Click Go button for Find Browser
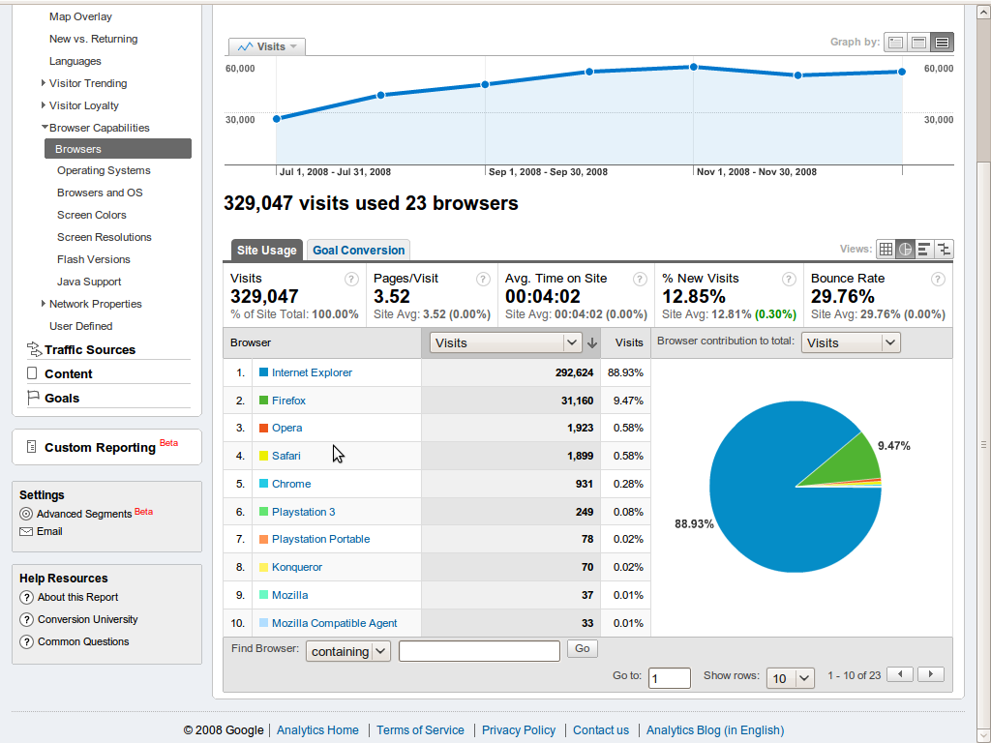 click(x=582, y=648)
